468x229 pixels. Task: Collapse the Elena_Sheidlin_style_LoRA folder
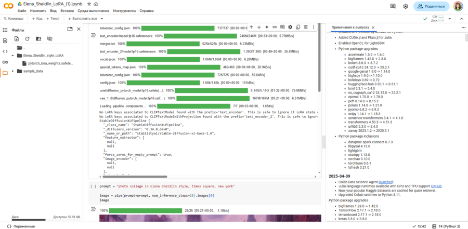[x=12, y=56]
